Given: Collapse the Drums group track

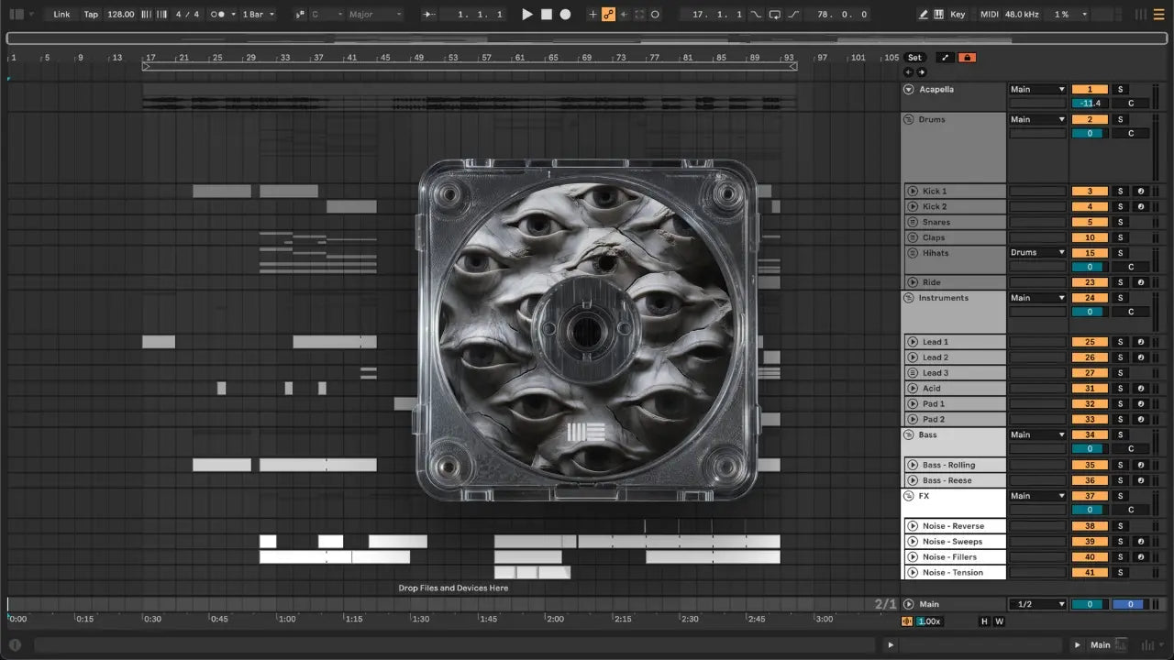Looking at the screenshot, I should coord(909,120).
